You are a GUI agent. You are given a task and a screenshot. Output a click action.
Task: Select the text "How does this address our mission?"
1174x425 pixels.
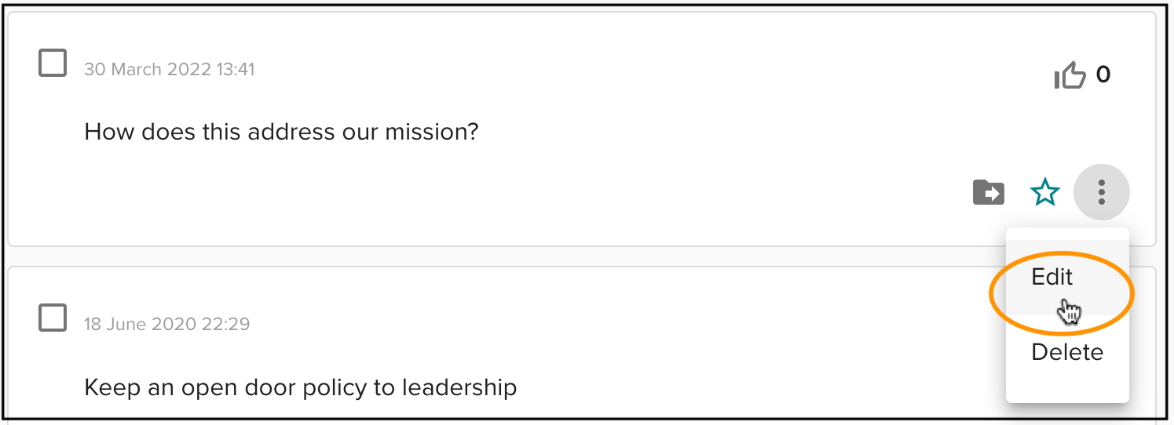[x=281, y=131]
